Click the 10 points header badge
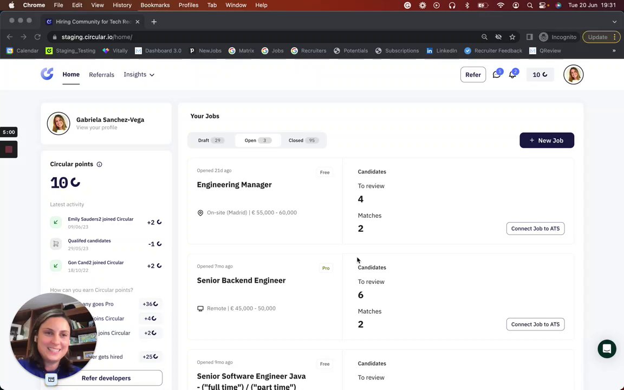 coord(540,74)
